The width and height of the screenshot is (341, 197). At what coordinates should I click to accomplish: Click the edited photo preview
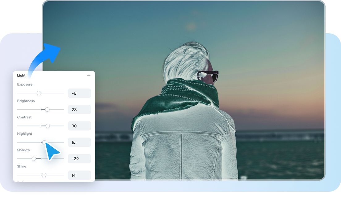[x=201, y=92]
